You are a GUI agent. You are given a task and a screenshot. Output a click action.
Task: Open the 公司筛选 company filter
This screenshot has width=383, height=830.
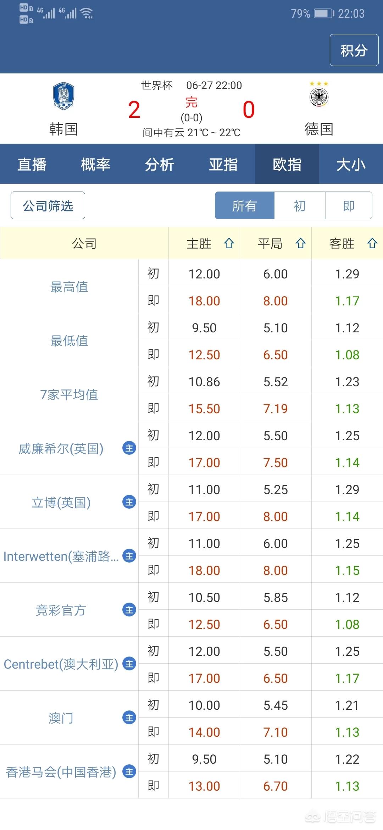pos(48,206)
